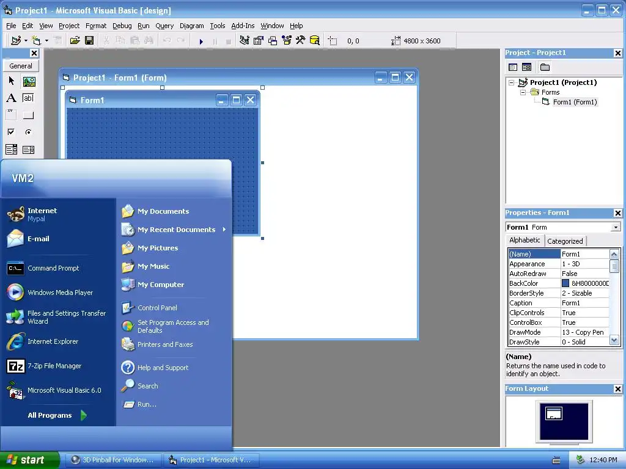Open Mypal Internet browser in Start menu
The width and height of the screenshot is (626, 469).
tap(42, 214)
